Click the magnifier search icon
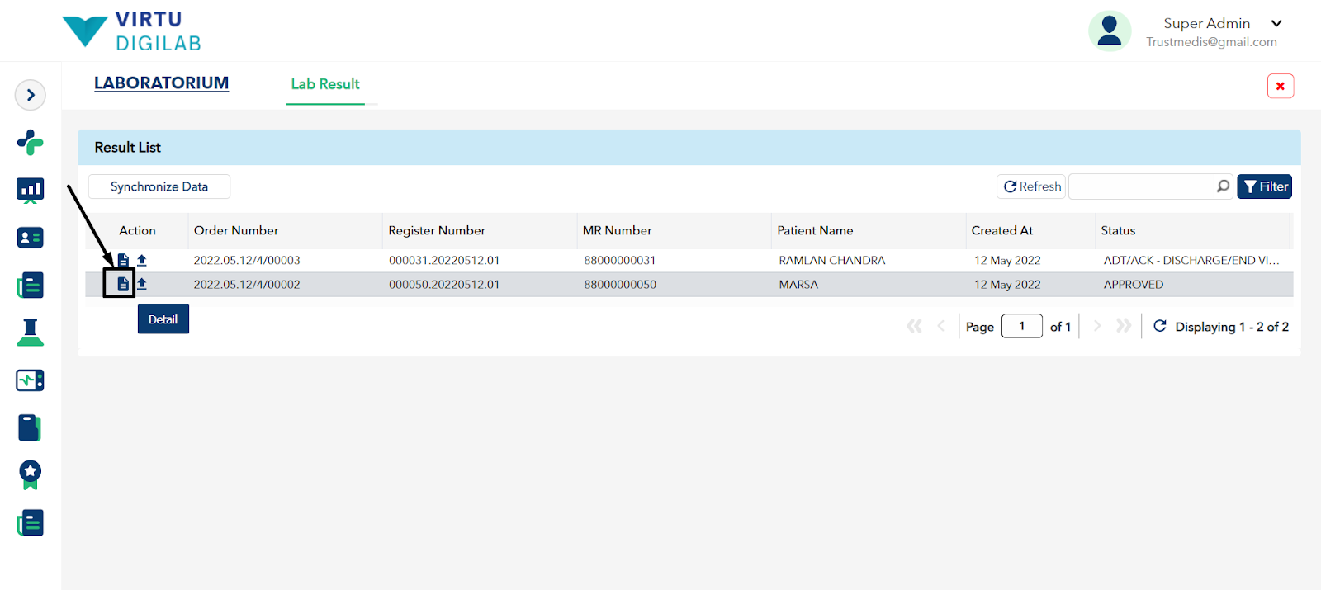Image resolution: width=1321 pixels, height=590 pixels. tap(1224, 186)
